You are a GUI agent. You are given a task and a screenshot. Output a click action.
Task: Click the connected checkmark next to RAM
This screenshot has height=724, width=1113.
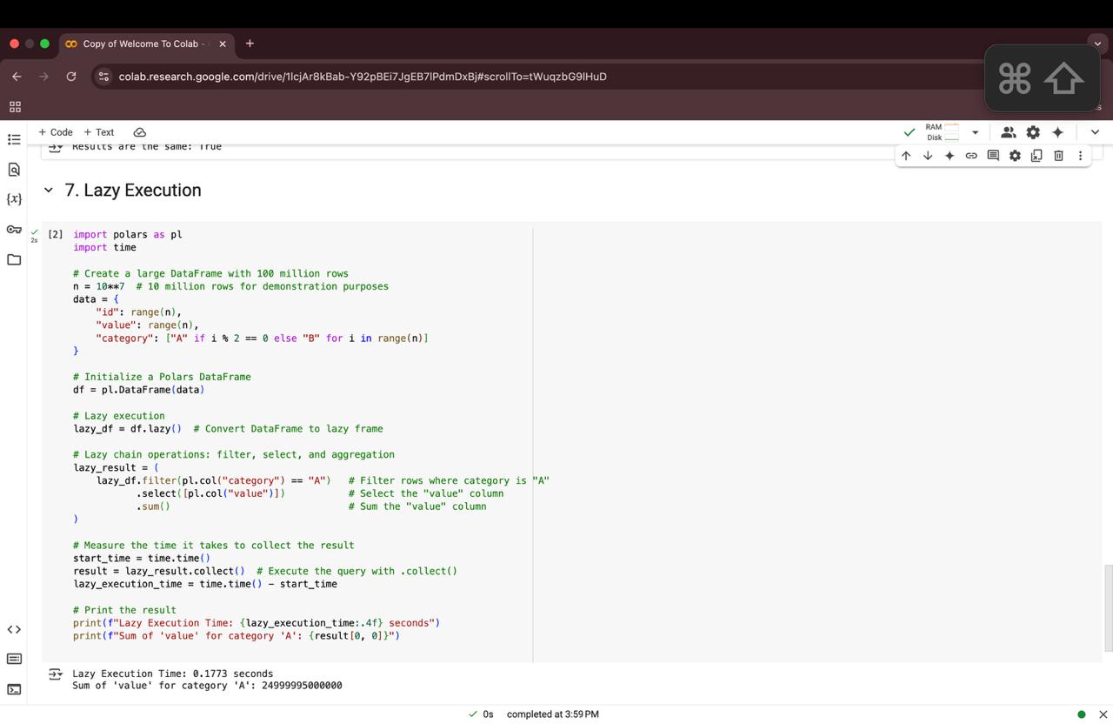(x=910, y=132)
